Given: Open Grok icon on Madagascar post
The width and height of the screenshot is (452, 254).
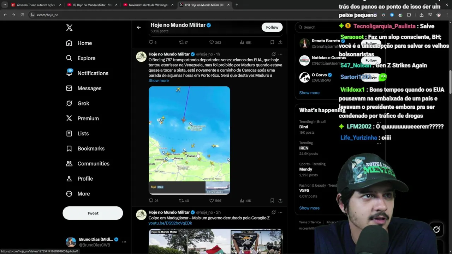Looking at the screenshot, I should pyautogui.click(x=273, y=212).
